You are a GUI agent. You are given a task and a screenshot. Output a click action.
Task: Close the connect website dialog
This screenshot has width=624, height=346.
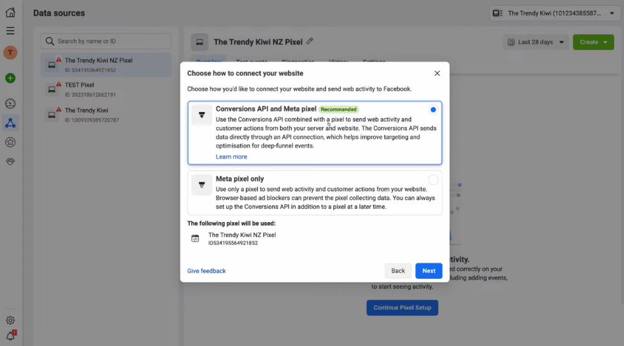tap(437, 73)
